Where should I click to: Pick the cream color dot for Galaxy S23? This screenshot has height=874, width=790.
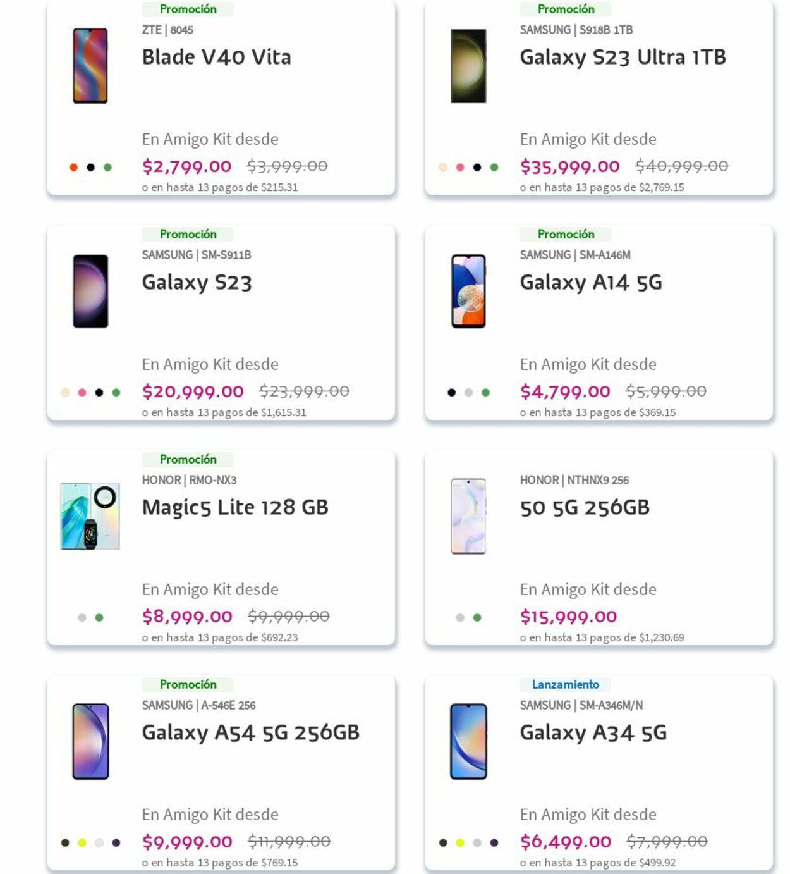click(x=64, y=393)
